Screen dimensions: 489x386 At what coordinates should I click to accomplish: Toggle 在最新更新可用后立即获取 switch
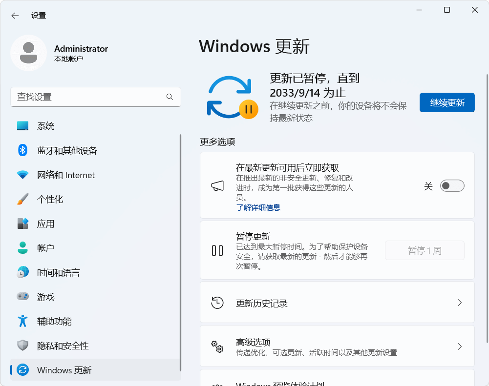452,185
